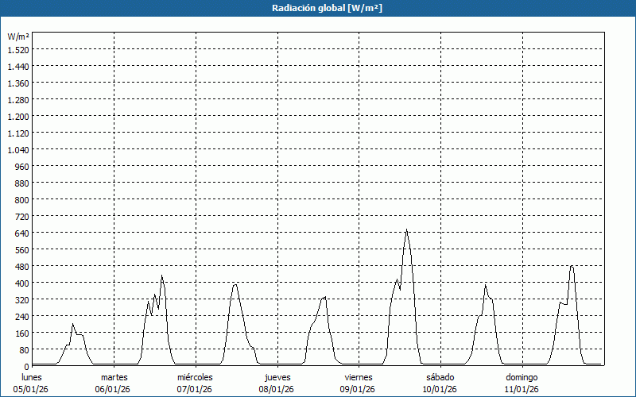The image size is (636, 397).
Task: Click the 1.280 y-axis value label
Action: pyautogui.click(x=17, y=99)
